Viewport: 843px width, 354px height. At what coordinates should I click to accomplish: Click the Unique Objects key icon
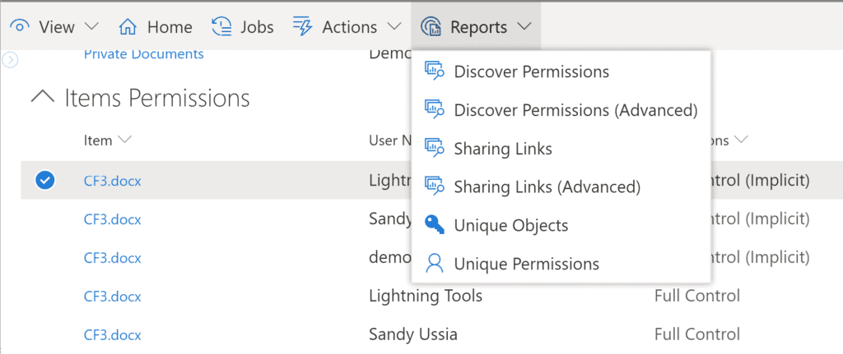[434, 224]
